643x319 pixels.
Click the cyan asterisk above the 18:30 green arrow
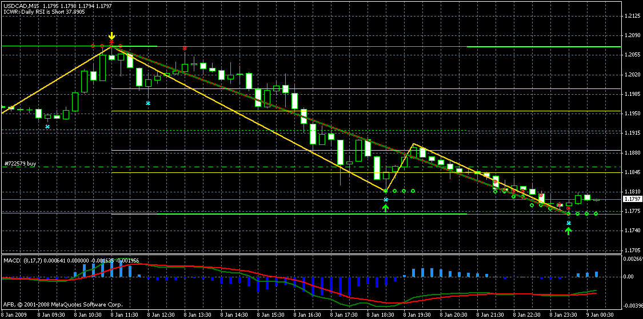tap(386, 200)
